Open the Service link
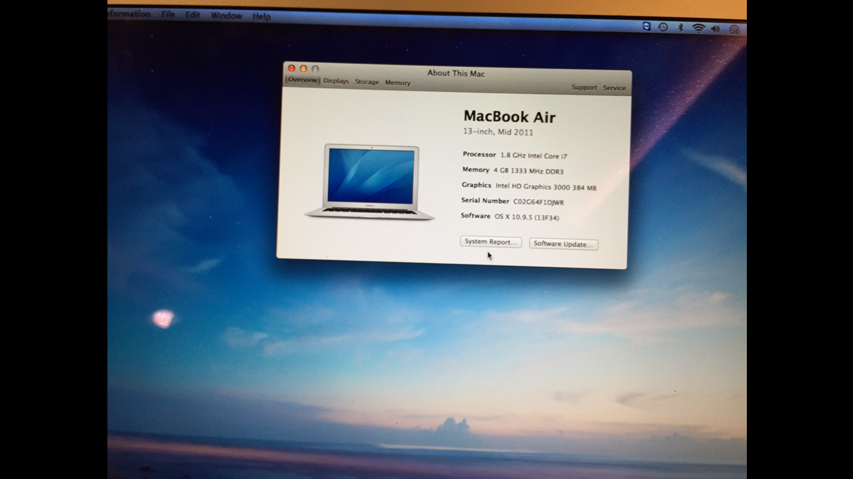The height and width of the screenshot is (479, 853). pyautogui.click(x=614, y=88)
